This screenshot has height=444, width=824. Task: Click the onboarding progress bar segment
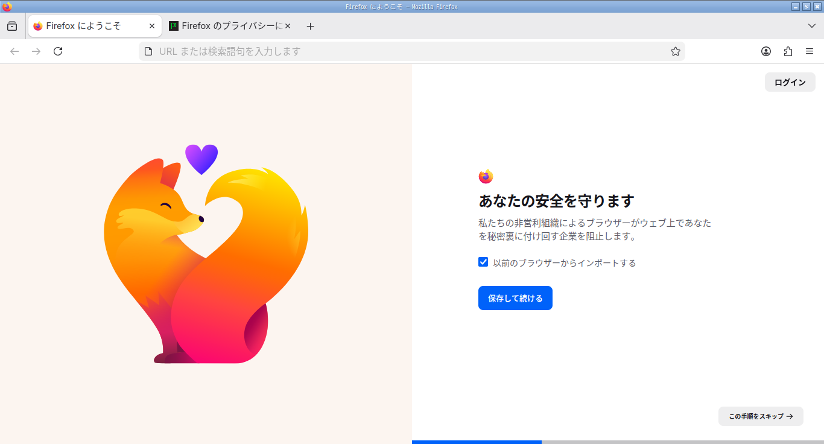[477, 442]
